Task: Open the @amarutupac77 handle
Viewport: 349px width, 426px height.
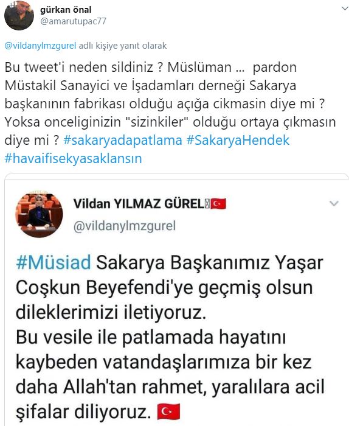Action: coord(74,21)
